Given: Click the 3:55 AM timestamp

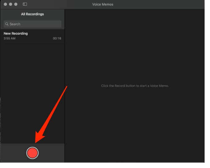Looking at the screenshot, I should click(x=10, y=38).
